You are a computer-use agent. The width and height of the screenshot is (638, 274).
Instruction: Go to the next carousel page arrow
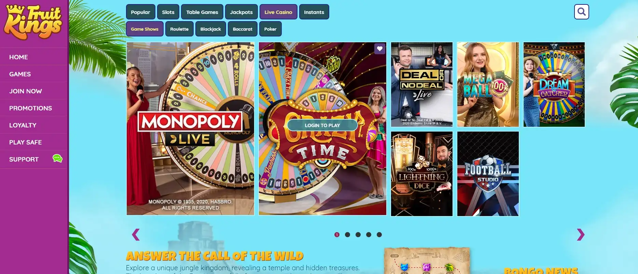pyautogui.click(x=581, y=234)
